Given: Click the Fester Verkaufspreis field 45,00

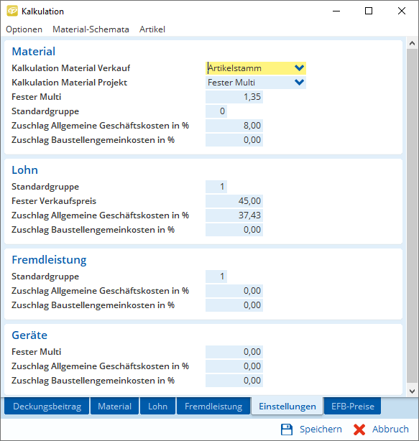Looking at the screenshot, I should pyautogui.click(x=234, y=201).
